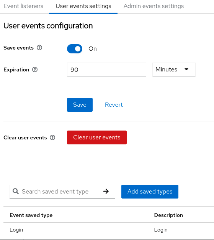
Task: Select User events settings tab
Action: (x=83, y=6)
